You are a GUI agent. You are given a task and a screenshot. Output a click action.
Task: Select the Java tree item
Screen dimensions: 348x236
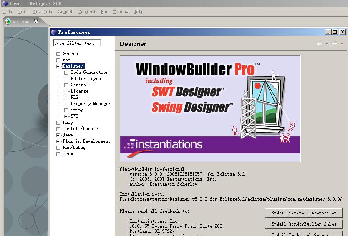[x=68, y=135]
